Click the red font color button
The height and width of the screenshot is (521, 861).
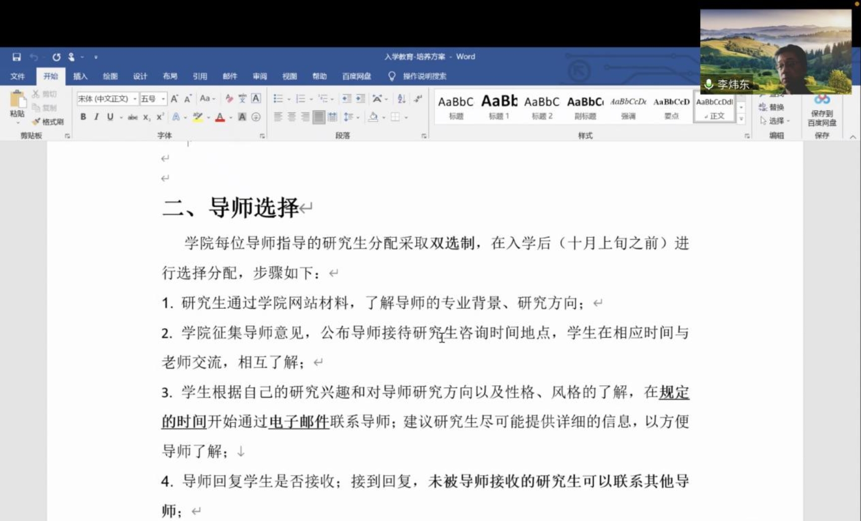point(220,117)
